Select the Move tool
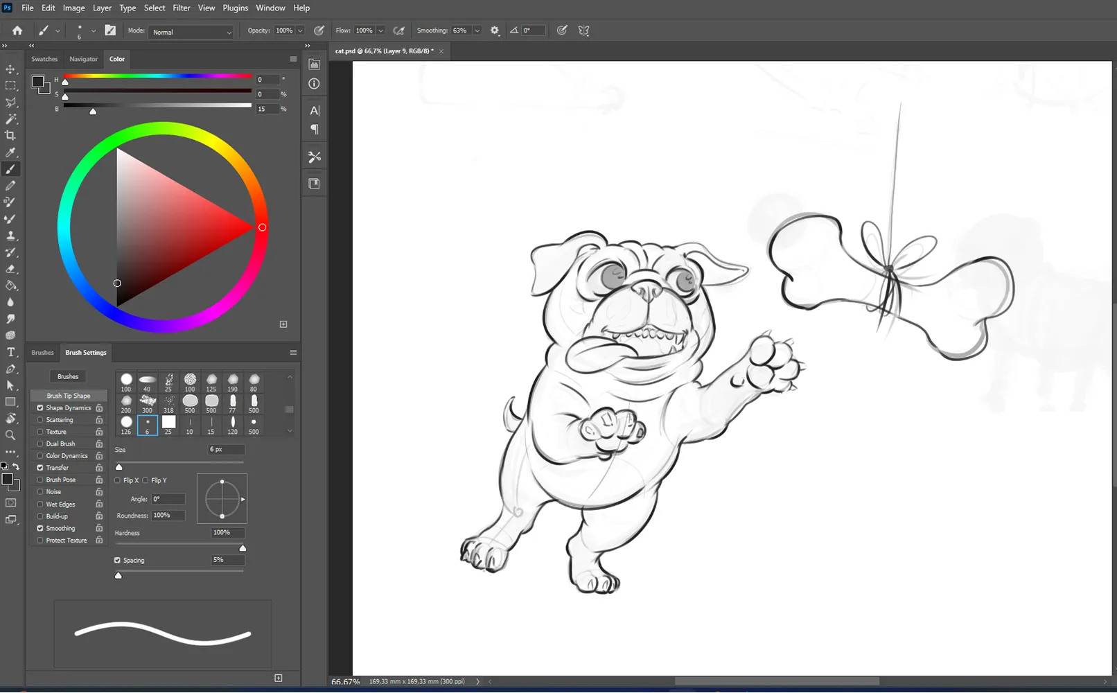 (10, 69)
